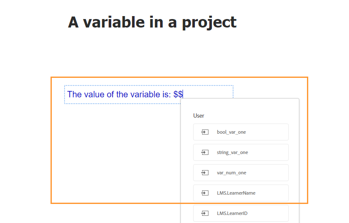349x223 pixels.
Task: Choose the string_var_one variable label
Action: (x=232, y=152)
